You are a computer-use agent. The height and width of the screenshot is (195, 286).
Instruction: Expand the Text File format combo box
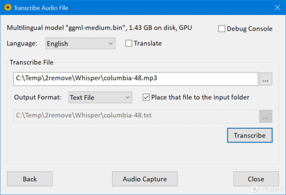point(100,97)
